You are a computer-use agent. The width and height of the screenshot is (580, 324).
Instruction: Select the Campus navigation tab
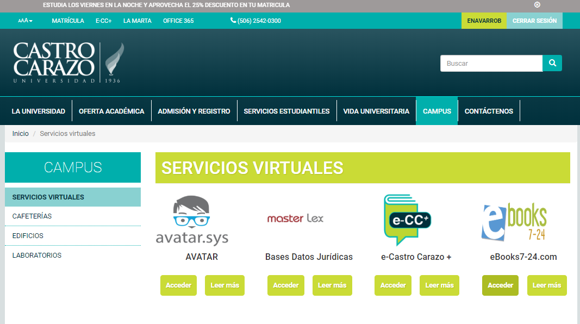(437, 111)
